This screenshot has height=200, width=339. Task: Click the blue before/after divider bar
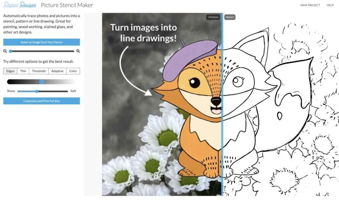tap(222, 132)
